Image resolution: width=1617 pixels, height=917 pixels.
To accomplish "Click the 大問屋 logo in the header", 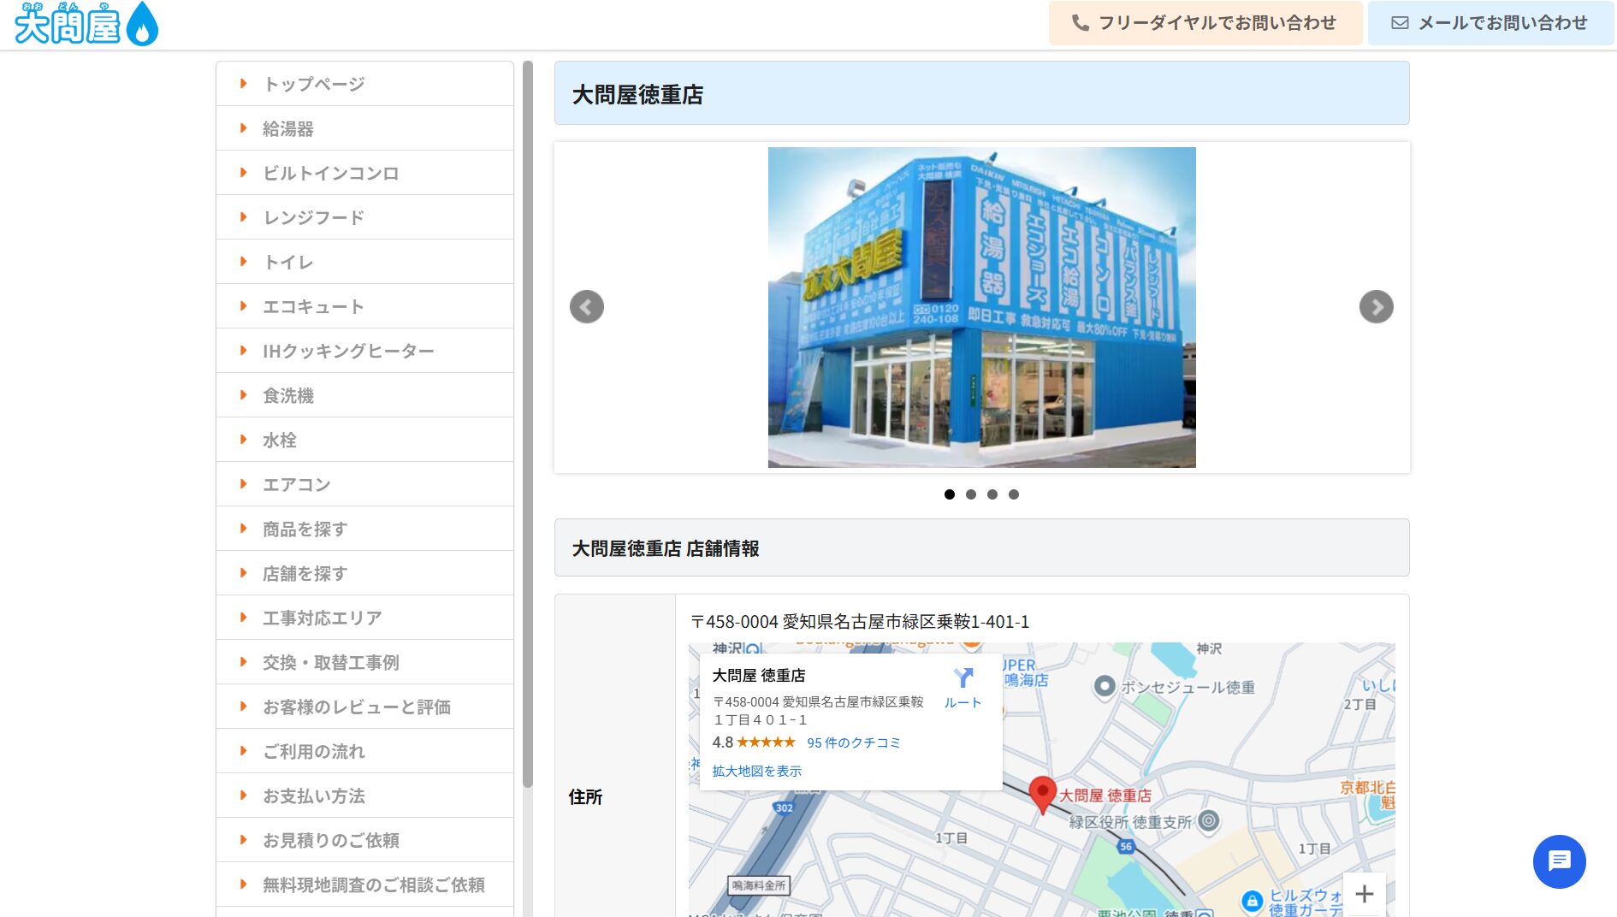I will (86, 23).
